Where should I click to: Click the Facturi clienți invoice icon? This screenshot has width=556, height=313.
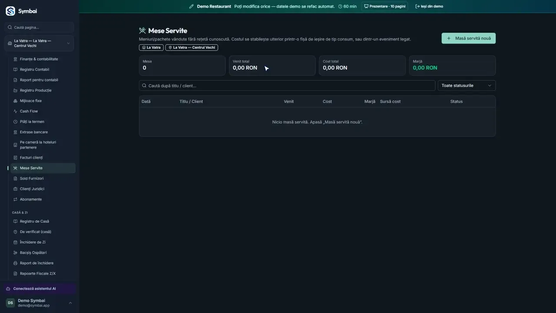15,158
